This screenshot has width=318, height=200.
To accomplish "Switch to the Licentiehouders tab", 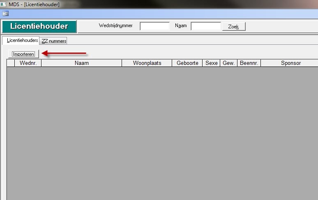I will [22, 40].
